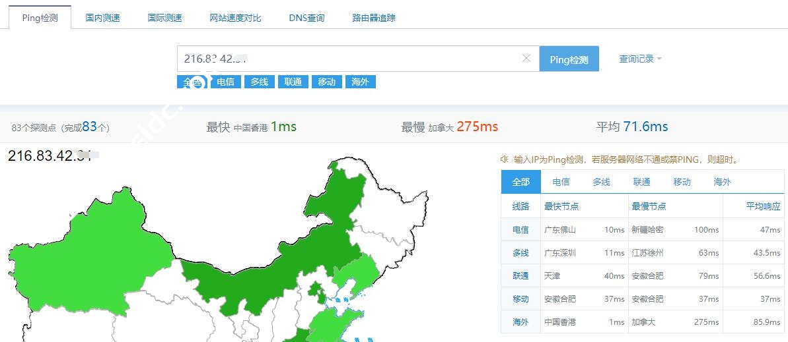The width and height of the screenshot is (788, 342).
Task: Go to the 网站速度对比 tab
Action: click(x=235, y=18)
